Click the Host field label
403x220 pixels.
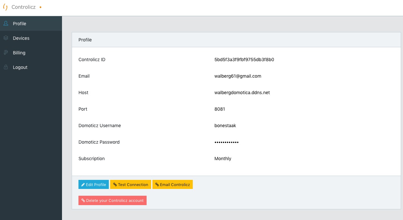[x=83, y=93]
